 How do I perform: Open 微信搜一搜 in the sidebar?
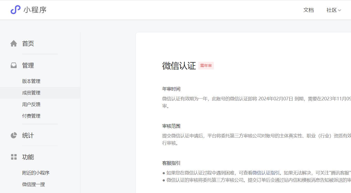[x=34, y=184]
